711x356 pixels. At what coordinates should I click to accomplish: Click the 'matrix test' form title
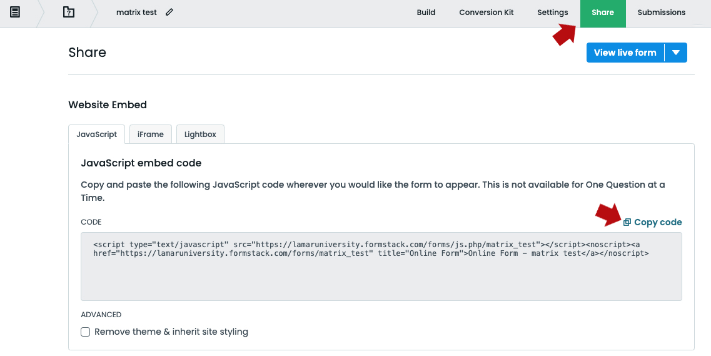[x=136, y=13]
